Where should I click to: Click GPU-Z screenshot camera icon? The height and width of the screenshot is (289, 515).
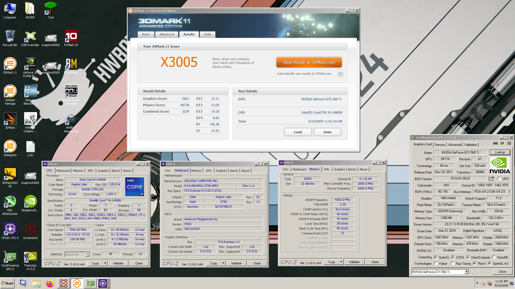coord(495,144)
